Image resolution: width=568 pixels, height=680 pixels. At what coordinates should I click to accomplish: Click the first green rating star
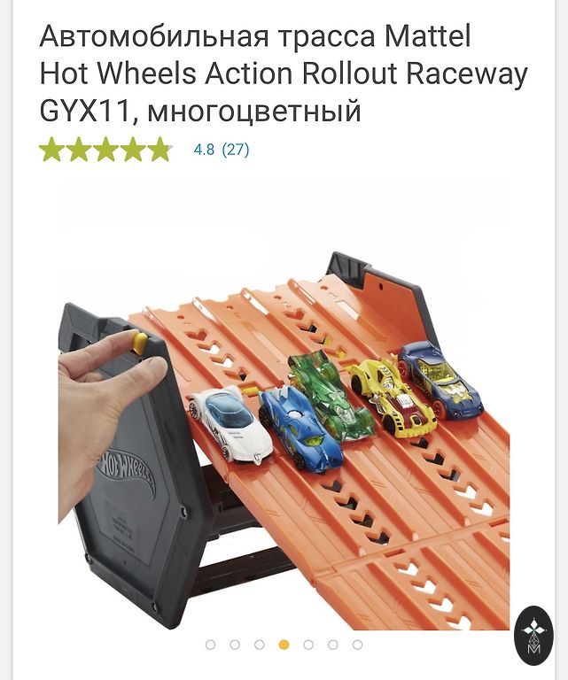pos(51,150)
